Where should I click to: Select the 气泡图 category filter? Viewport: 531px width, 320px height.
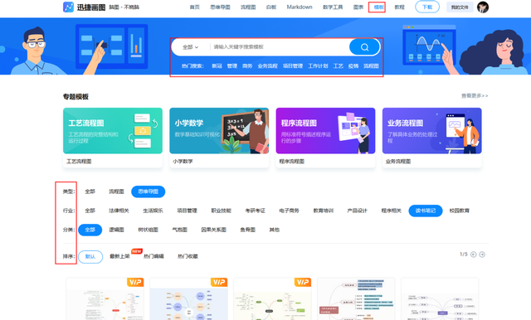click(180, 230)
